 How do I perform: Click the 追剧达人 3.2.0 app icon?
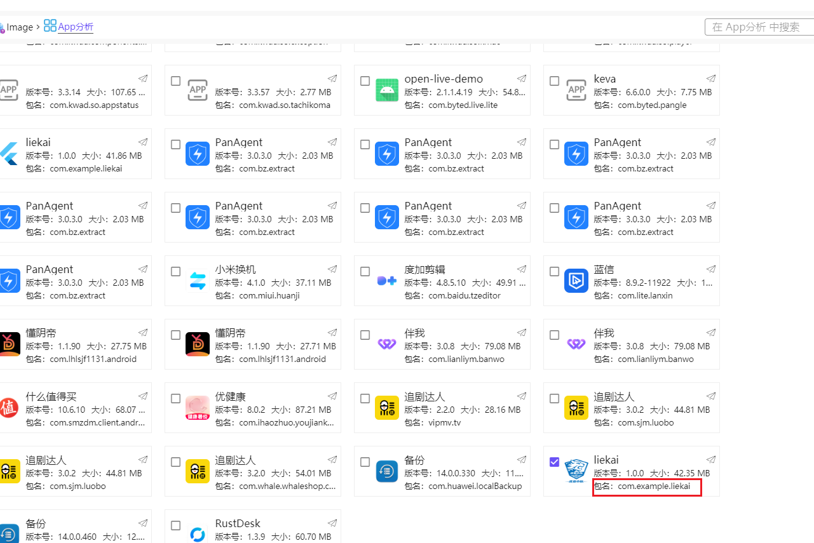point(198,471)
